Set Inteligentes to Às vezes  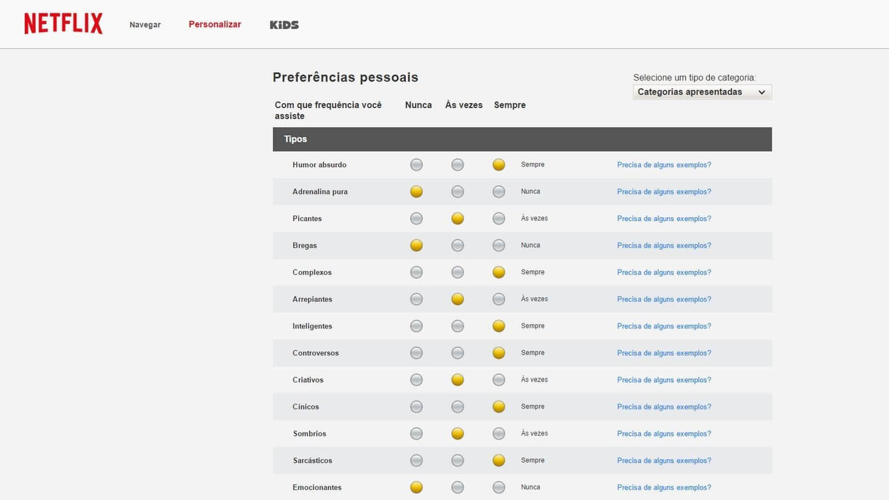click(457, 326)
